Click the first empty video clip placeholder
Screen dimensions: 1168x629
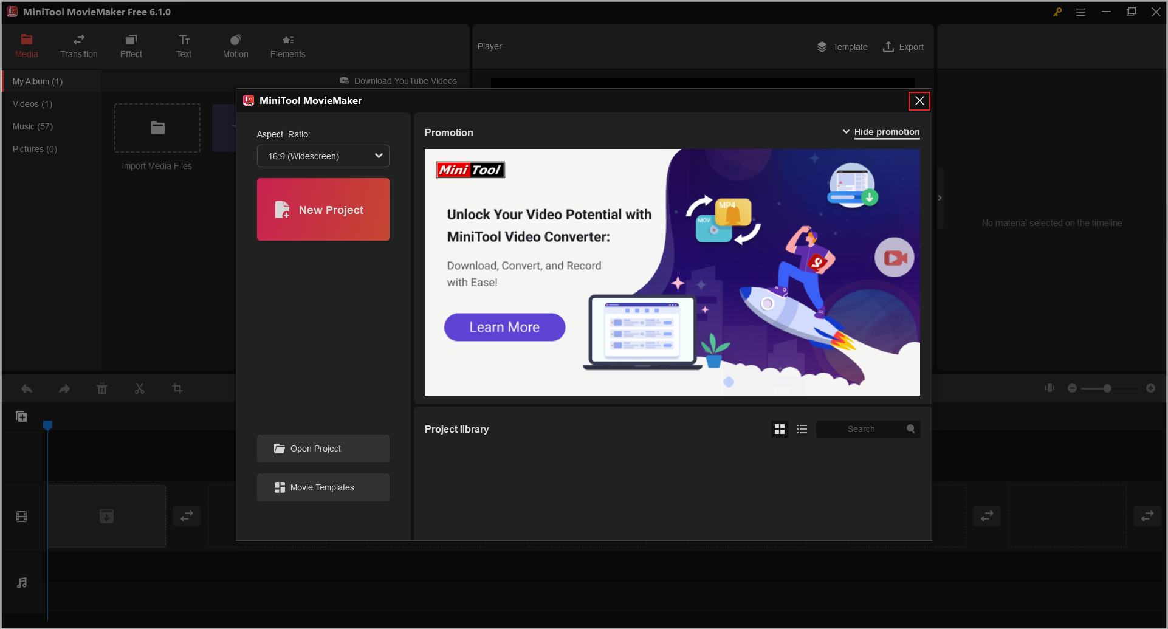106,516
